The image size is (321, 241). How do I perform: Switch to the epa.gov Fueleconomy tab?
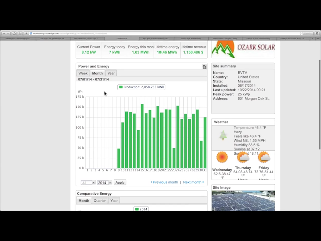point(156,38)
